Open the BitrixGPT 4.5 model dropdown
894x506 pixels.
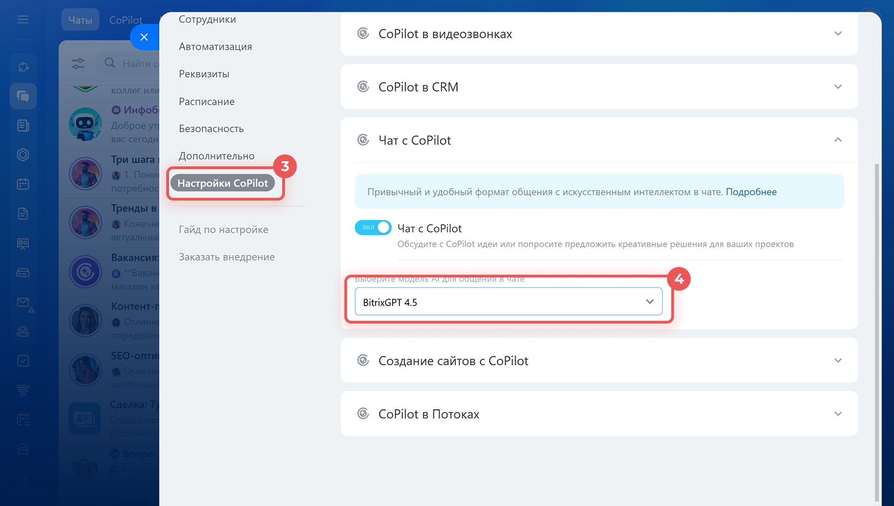508,302
